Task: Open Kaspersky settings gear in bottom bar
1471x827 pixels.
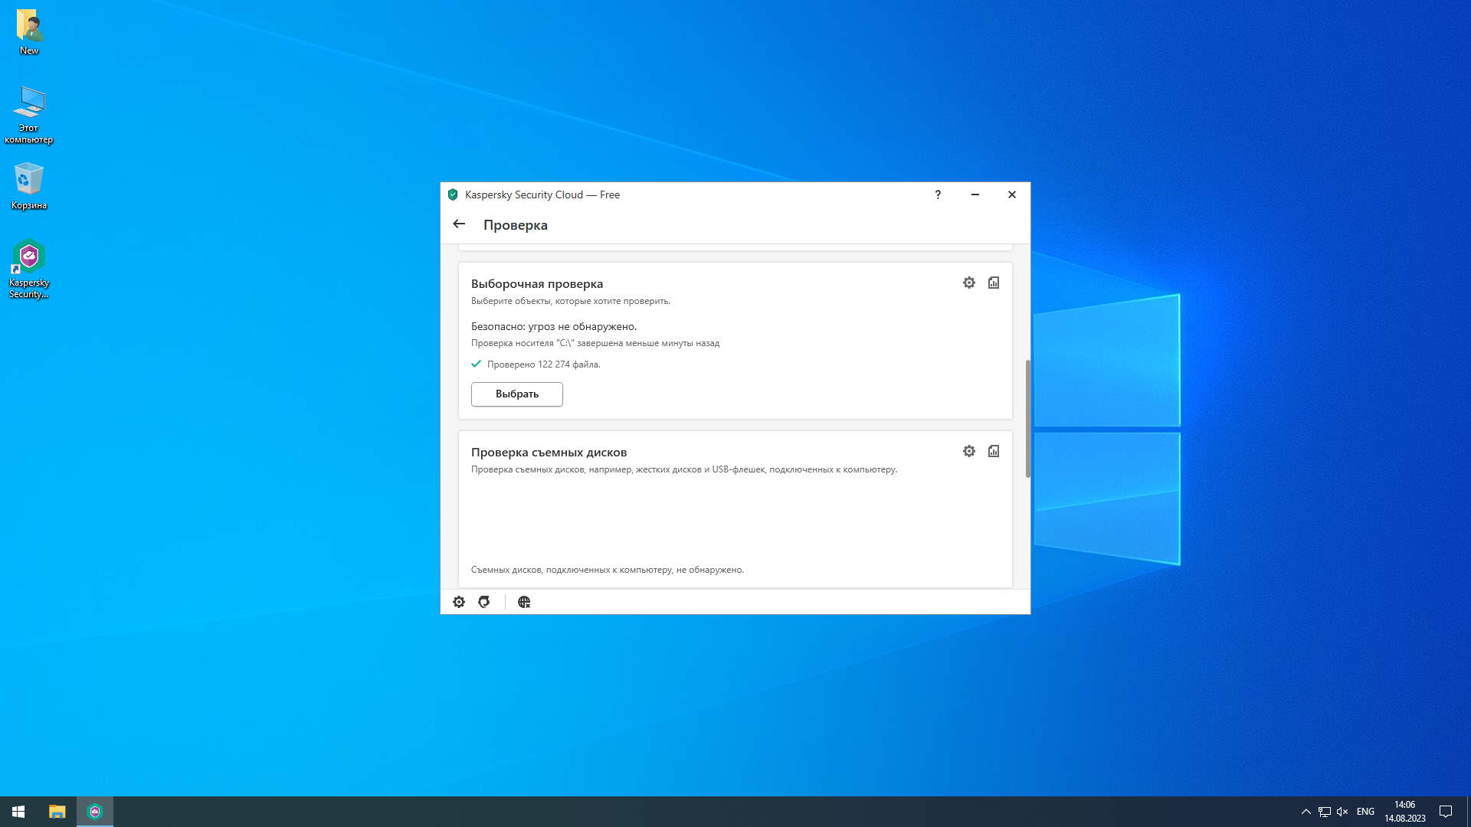Action: 458,602
